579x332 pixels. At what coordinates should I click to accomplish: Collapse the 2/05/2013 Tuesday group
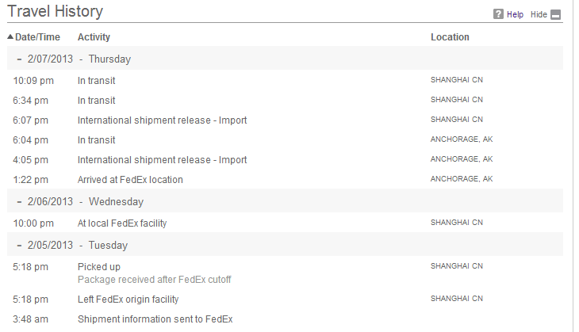[x=19, y=246]
